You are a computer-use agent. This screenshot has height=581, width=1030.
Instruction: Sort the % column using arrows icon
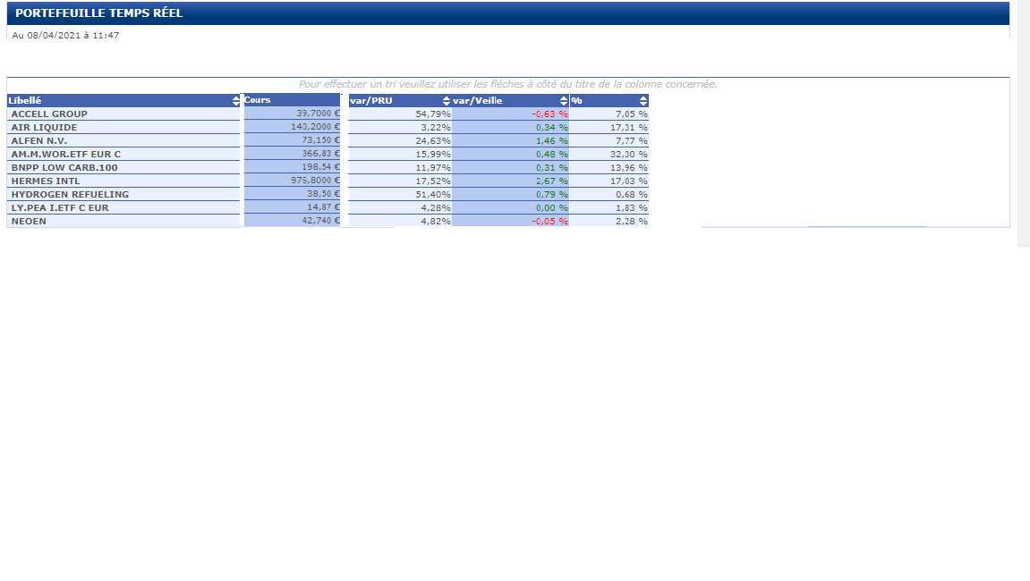(x=643, y=100)
